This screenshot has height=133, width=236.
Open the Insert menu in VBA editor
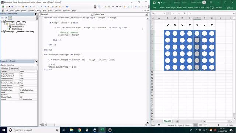24,11
